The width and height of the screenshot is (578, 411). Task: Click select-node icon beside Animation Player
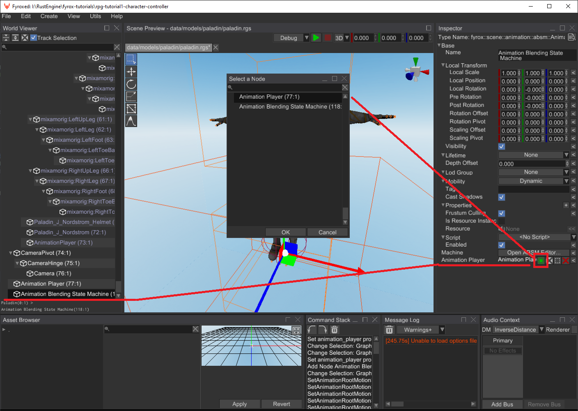pyautogui.click(x=557, y=261)
